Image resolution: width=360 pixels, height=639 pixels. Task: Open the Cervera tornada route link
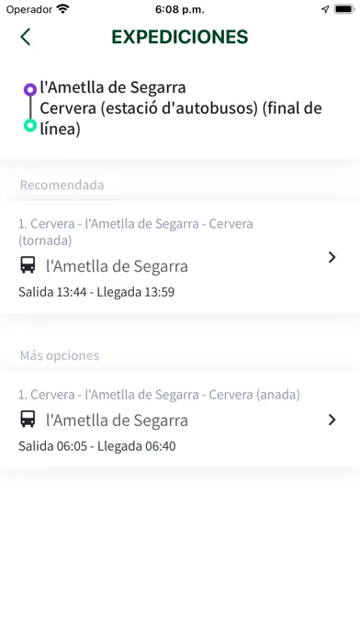135,232
